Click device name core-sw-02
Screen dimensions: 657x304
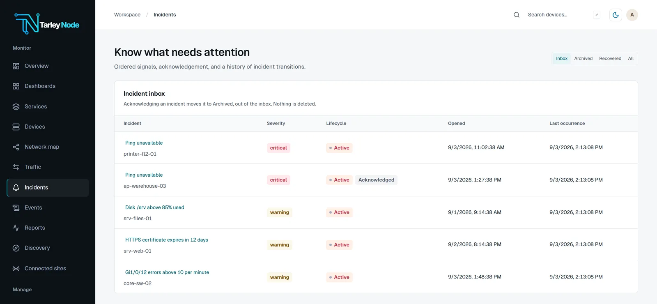[138, 283]
